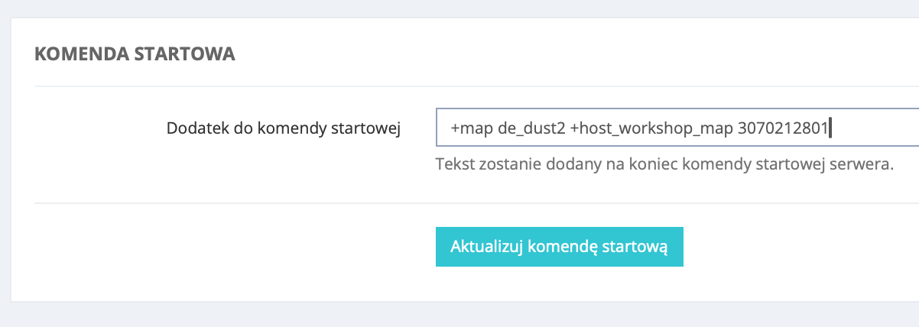Click the Aktualizuj komendę startową button

click(559, 247)
